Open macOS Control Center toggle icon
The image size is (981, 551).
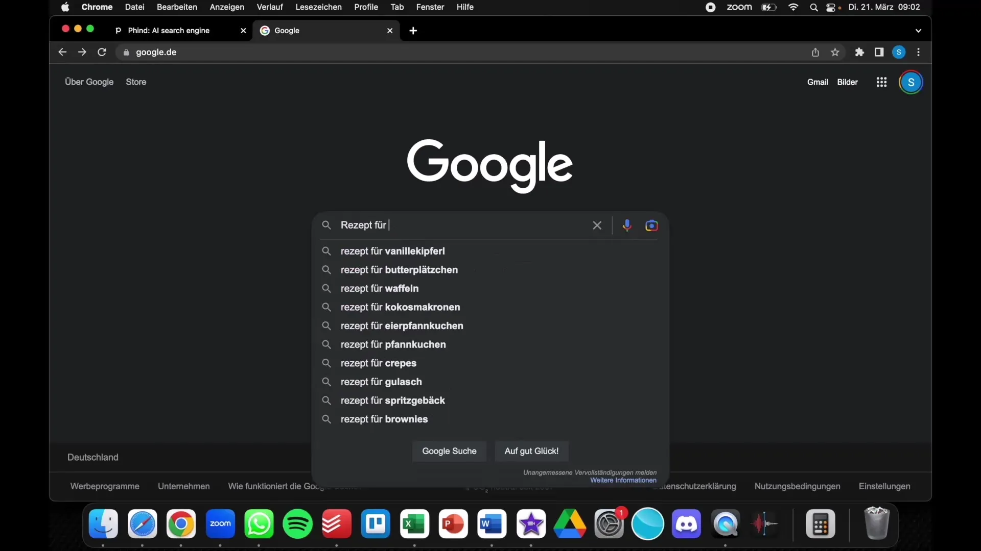tap(831, 7)
